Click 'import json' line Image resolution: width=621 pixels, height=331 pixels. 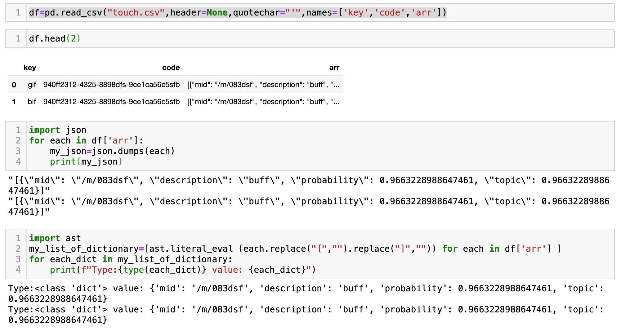pos(58,130)
